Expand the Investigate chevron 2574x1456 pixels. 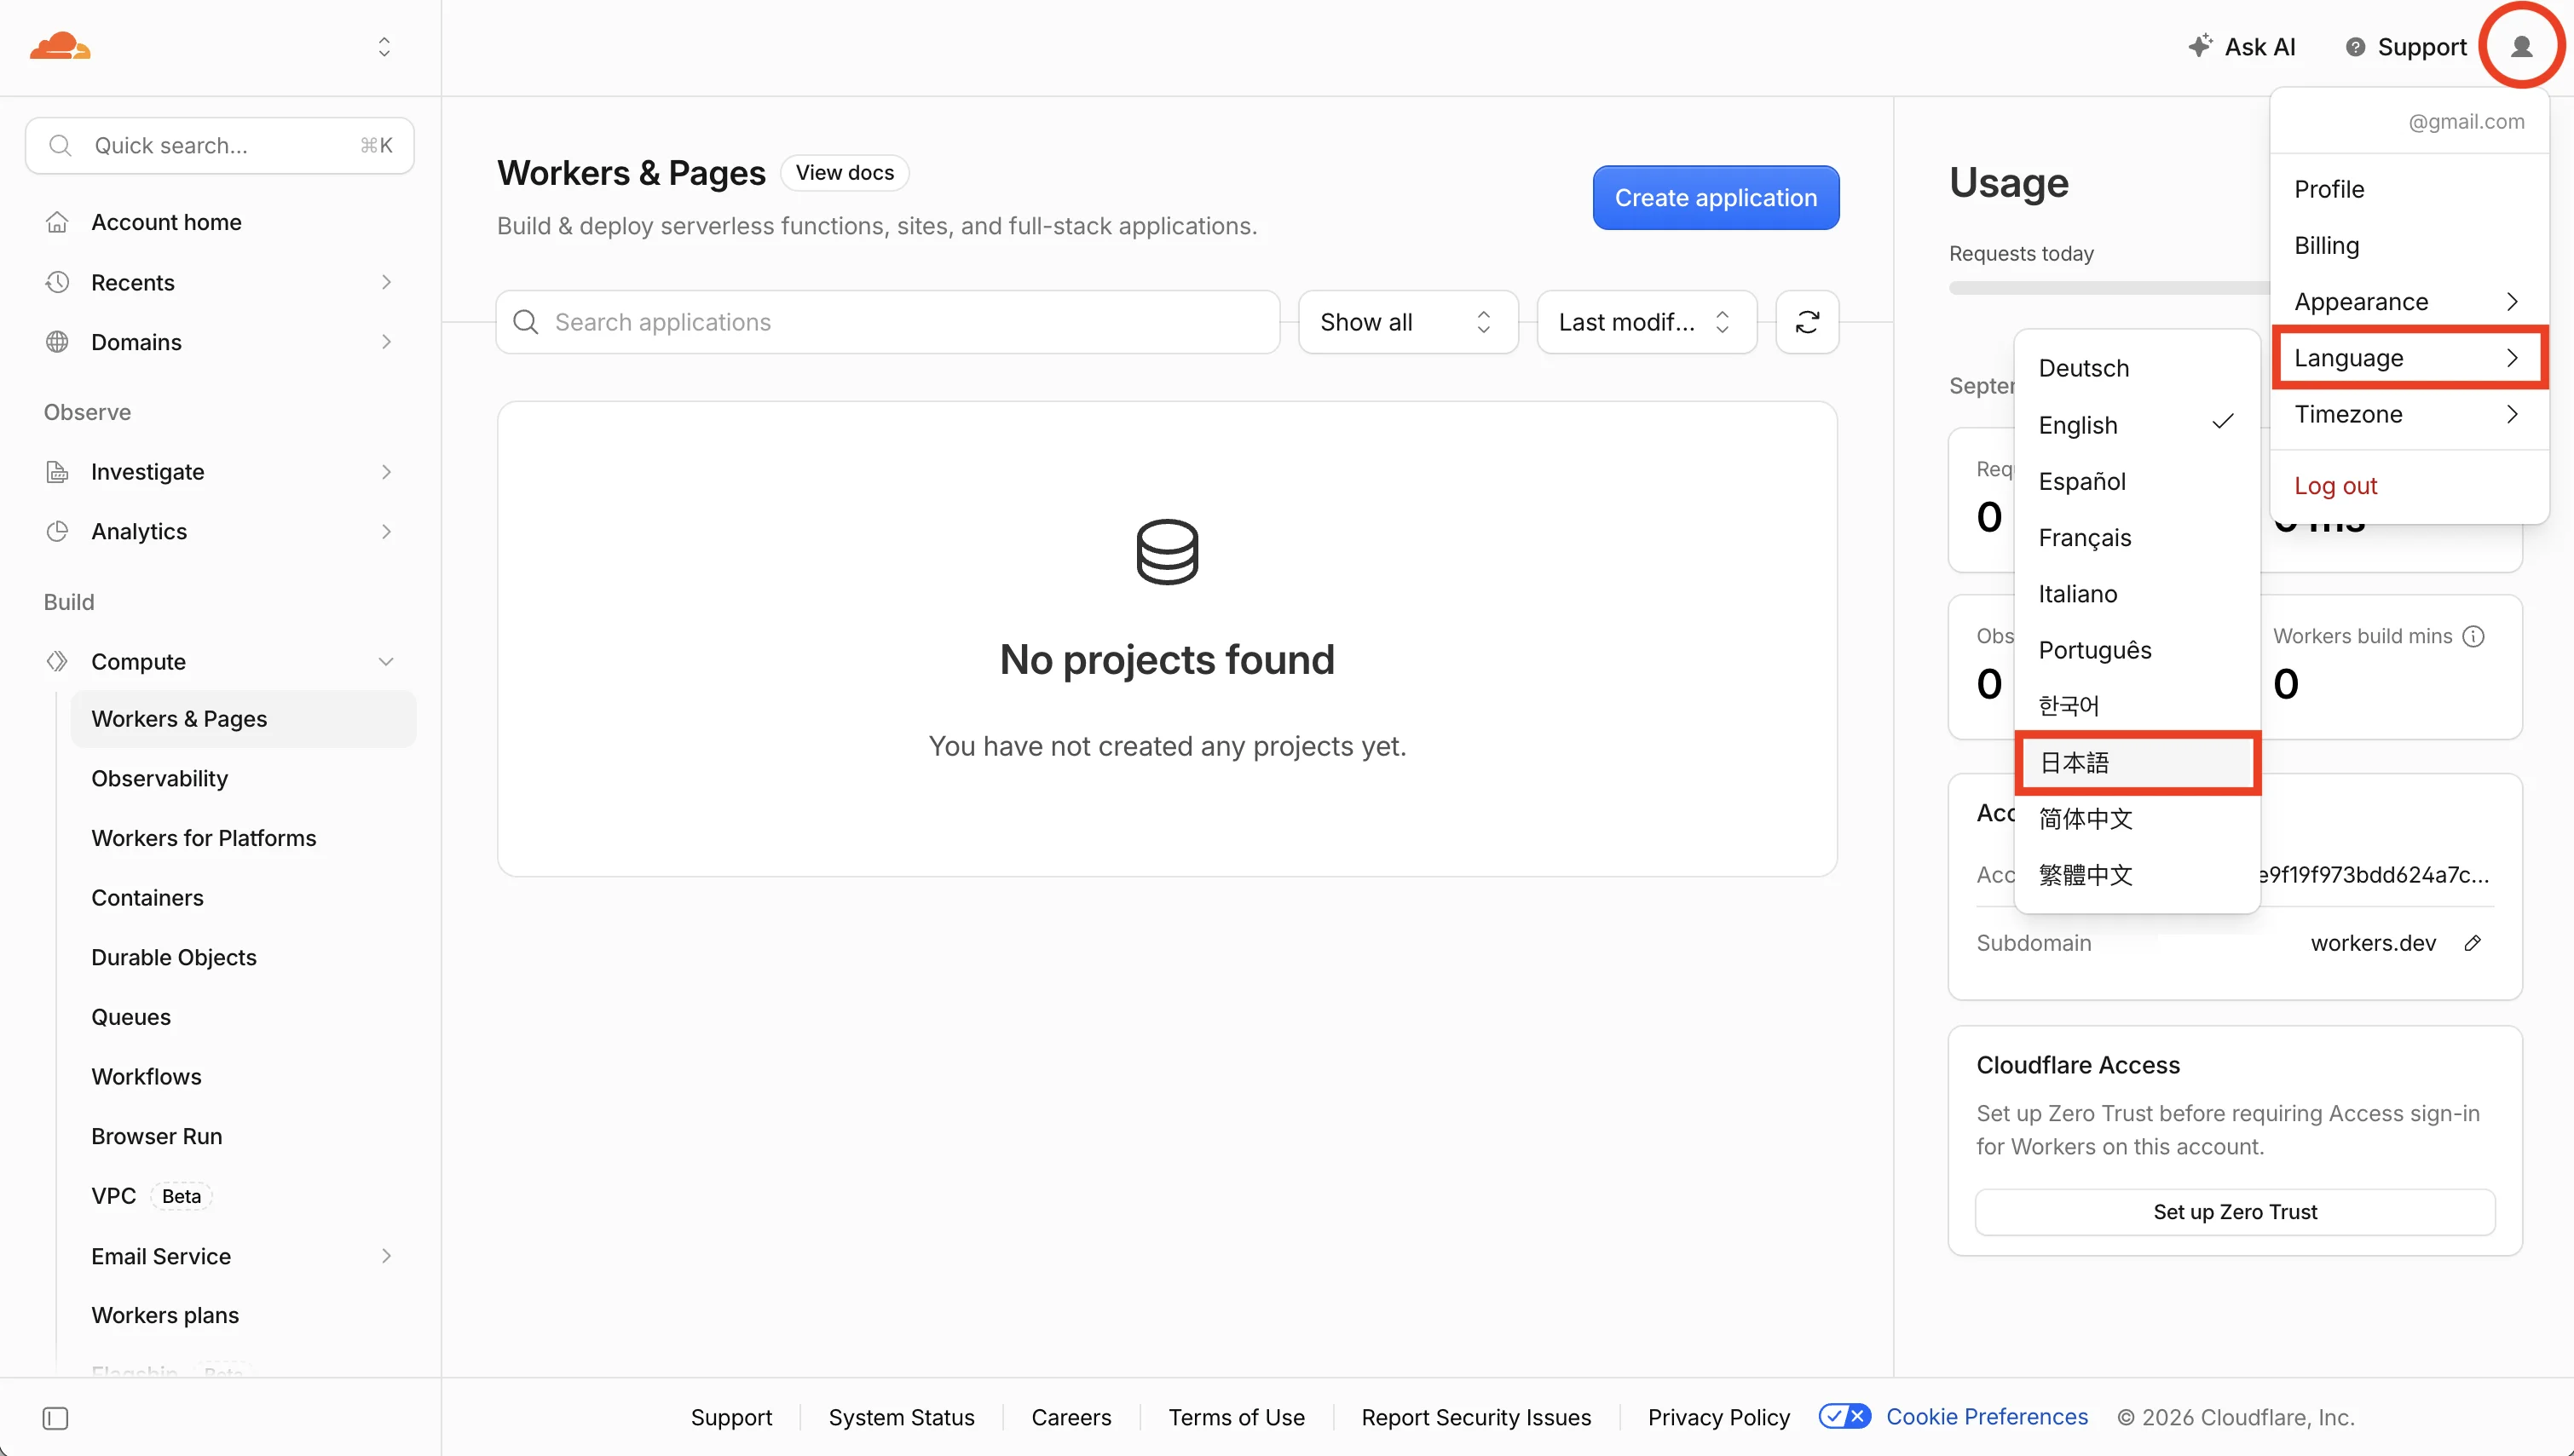coord(386,472)
